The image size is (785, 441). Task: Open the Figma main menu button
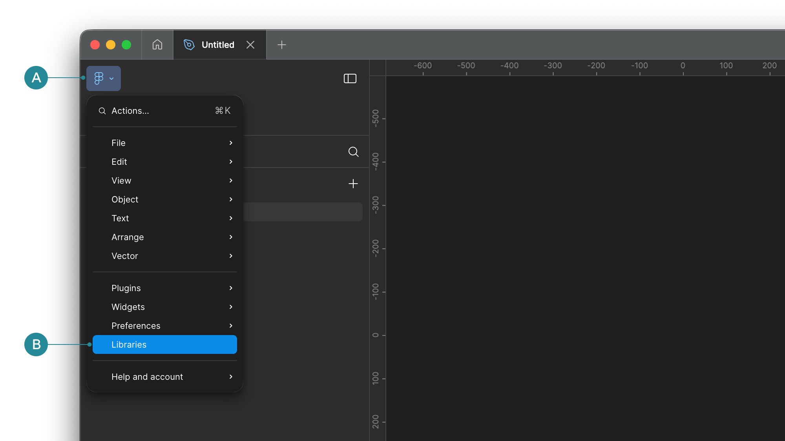[x=103, y=78]
